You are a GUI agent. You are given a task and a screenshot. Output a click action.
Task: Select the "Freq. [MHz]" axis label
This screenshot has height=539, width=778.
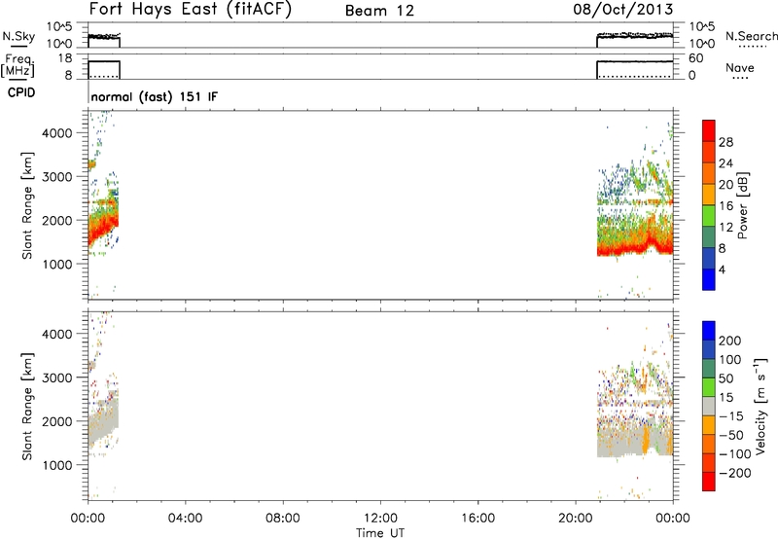18,65
